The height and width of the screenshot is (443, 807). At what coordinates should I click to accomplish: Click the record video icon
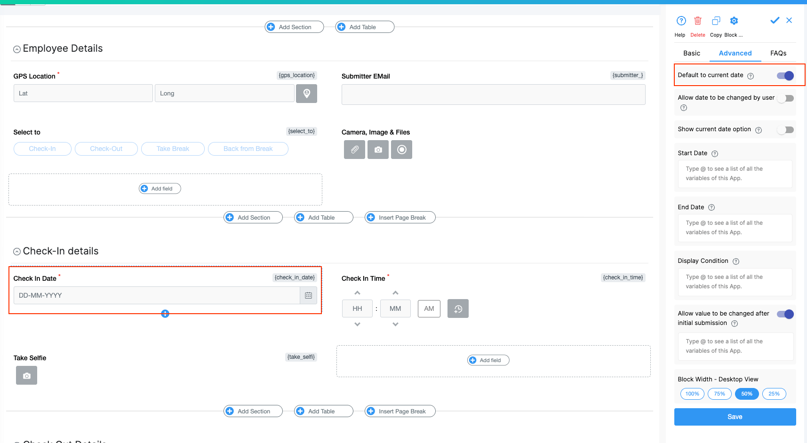coord(401,150)
